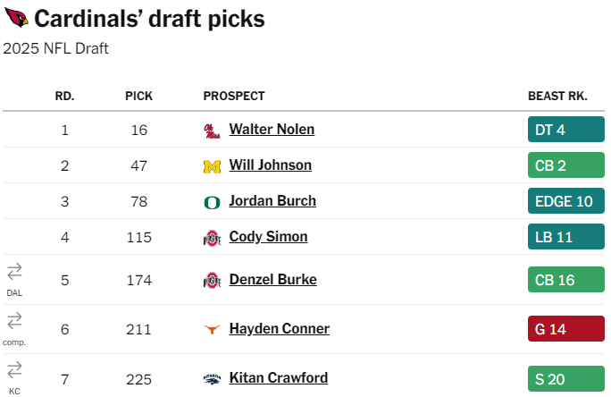Click the Texas Longhorns logo beside Hayden Conner
611x397 pixels.
[x=212, y=330]
